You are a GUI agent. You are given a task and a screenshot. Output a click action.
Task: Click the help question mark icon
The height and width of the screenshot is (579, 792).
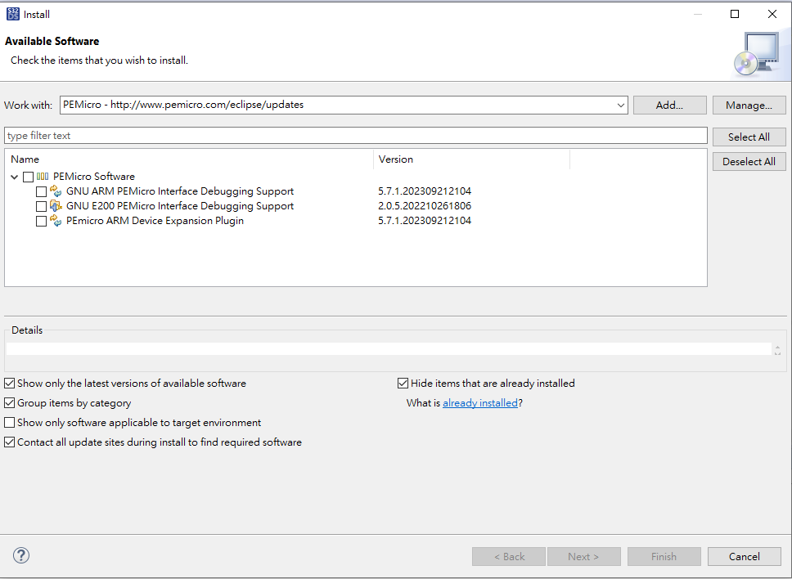tap(21, 556)
